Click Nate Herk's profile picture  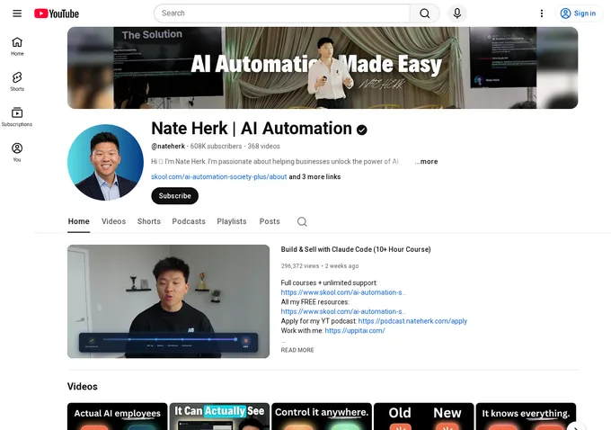point(106,162)
